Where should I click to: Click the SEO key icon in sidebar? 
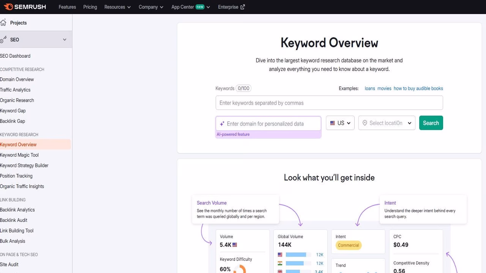3,39
